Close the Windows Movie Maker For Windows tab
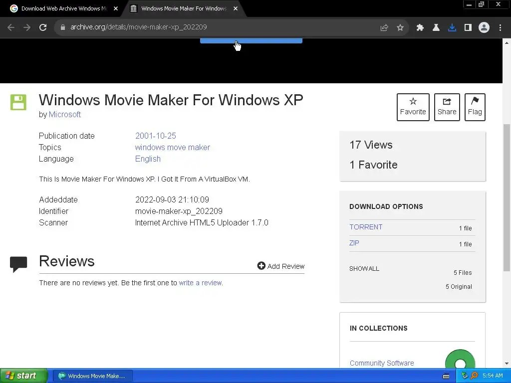Screen dimensions: 511x383 (236, 9)
